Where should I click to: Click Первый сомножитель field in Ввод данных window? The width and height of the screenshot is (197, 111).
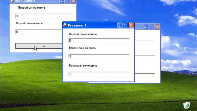coord(44,16)
